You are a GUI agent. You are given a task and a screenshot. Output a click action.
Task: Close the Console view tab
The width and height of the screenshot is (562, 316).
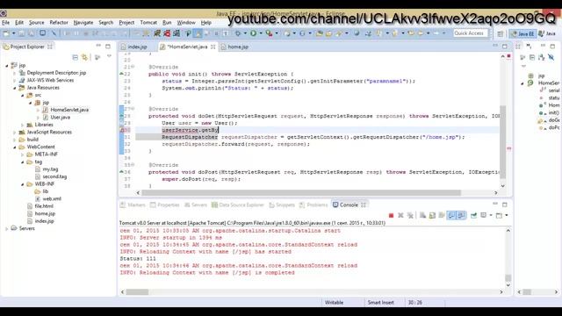tap(364, 205)
